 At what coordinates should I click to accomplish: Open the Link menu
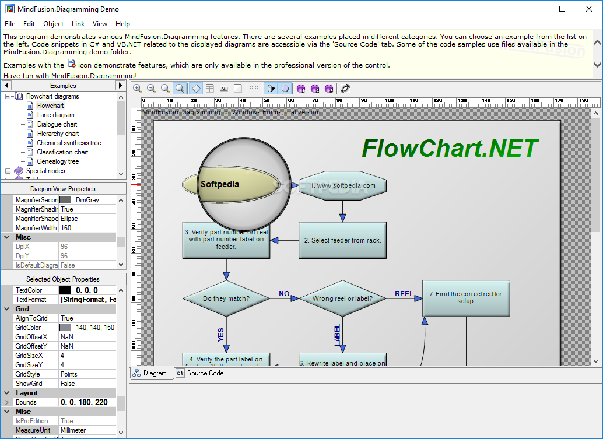pyautogui.click(x=78, y=24)
